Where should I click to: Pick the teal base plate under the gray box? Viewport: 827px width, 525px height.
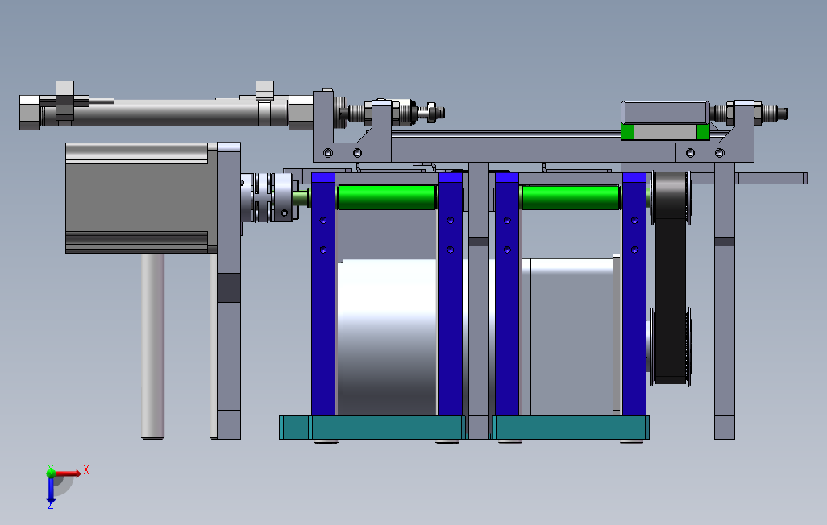click(571, 428)
